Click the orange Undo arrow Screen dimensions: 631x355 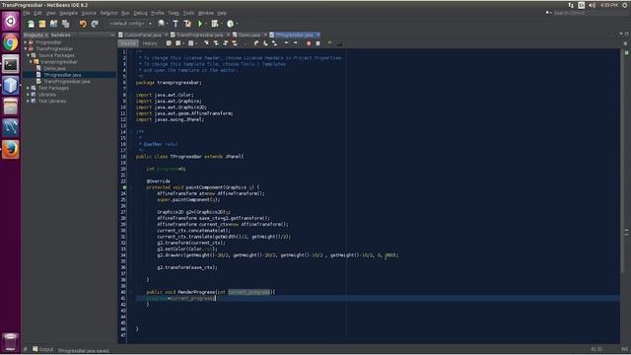[83, 24]
